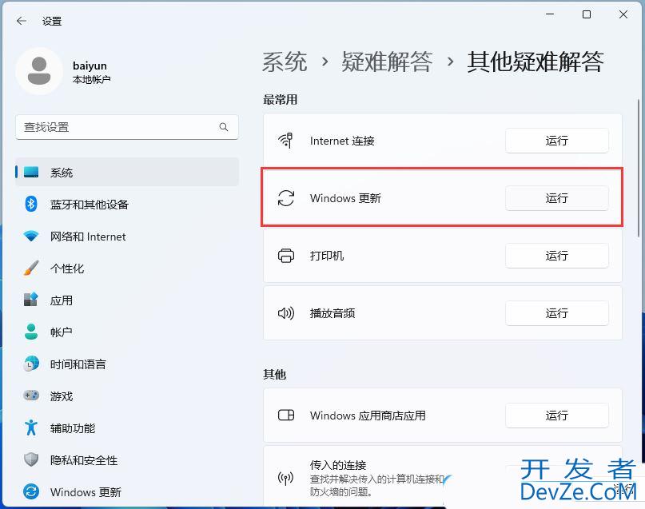Screen dimensions: 645x509
Task: Maximize the Settings window
Action: point(587,15)
